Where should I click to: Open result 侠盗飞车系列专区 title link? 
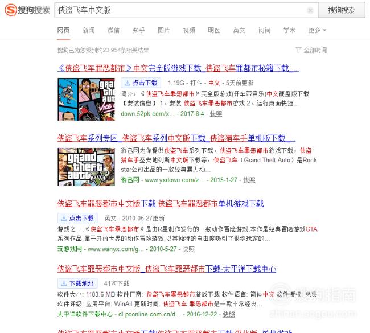click(176, 138)
